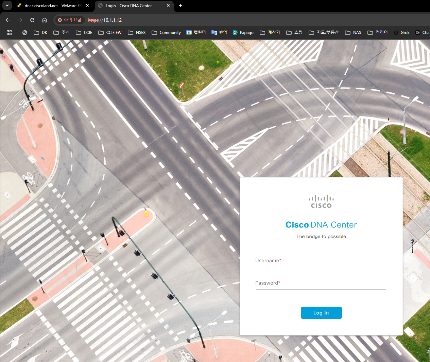Click the security warning badge in address bar
430x362 pixels.
[x=70, y=20]
